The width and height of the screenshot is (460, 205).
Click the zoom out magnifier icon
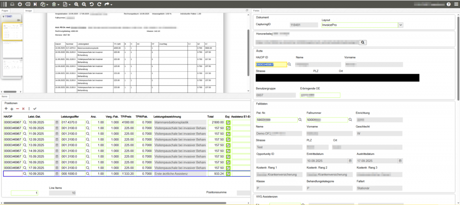click(x=84, y=4)
